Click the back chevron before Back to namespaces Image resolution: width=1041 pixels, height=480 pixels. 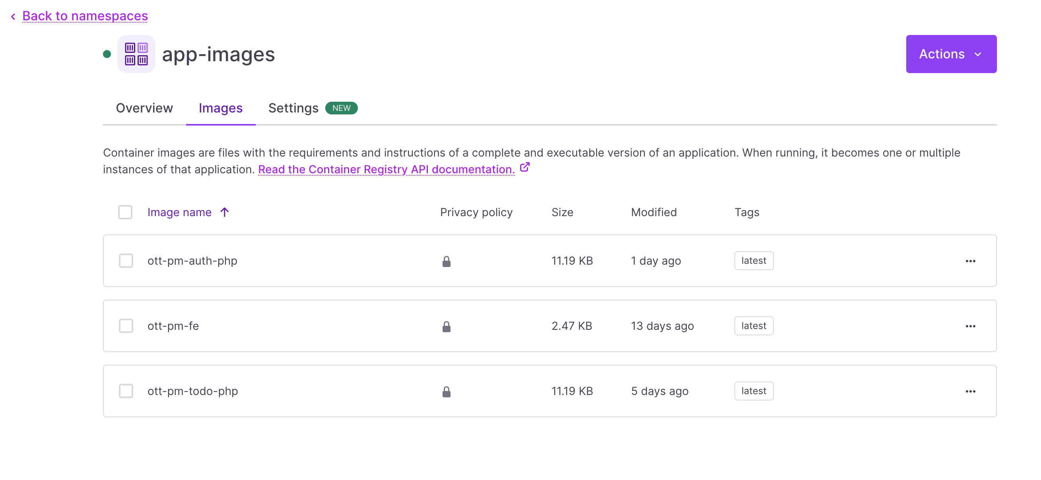[13, 16]
